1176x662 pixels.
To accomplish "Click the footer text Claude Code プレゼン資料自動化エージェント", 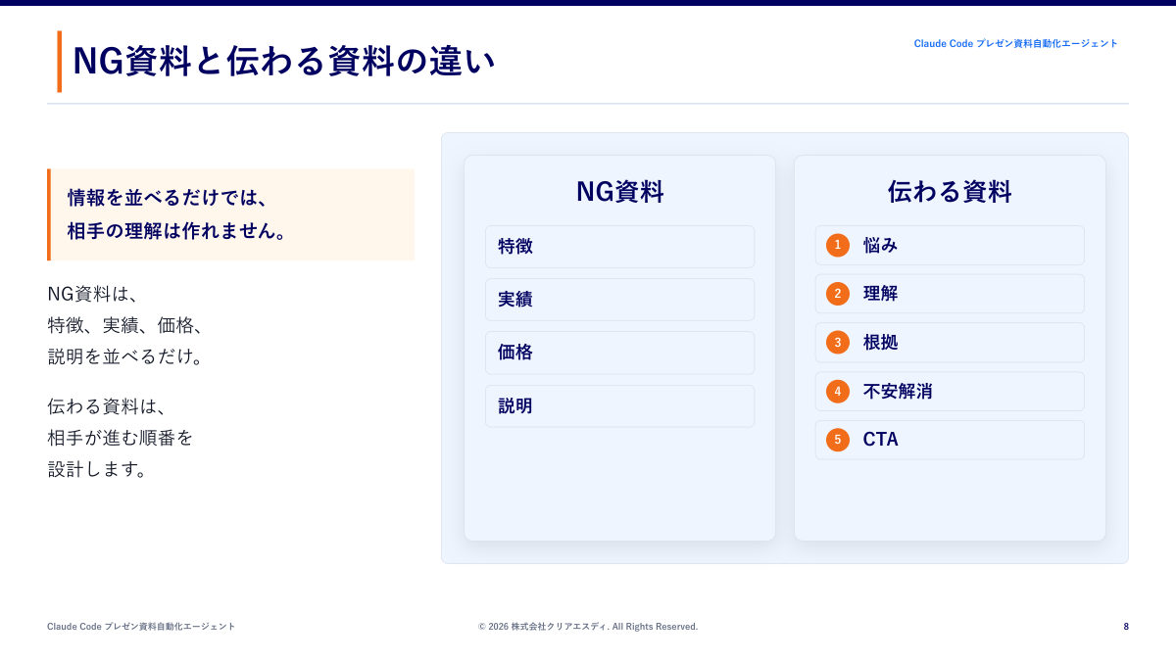I will (x=141, y=627).
